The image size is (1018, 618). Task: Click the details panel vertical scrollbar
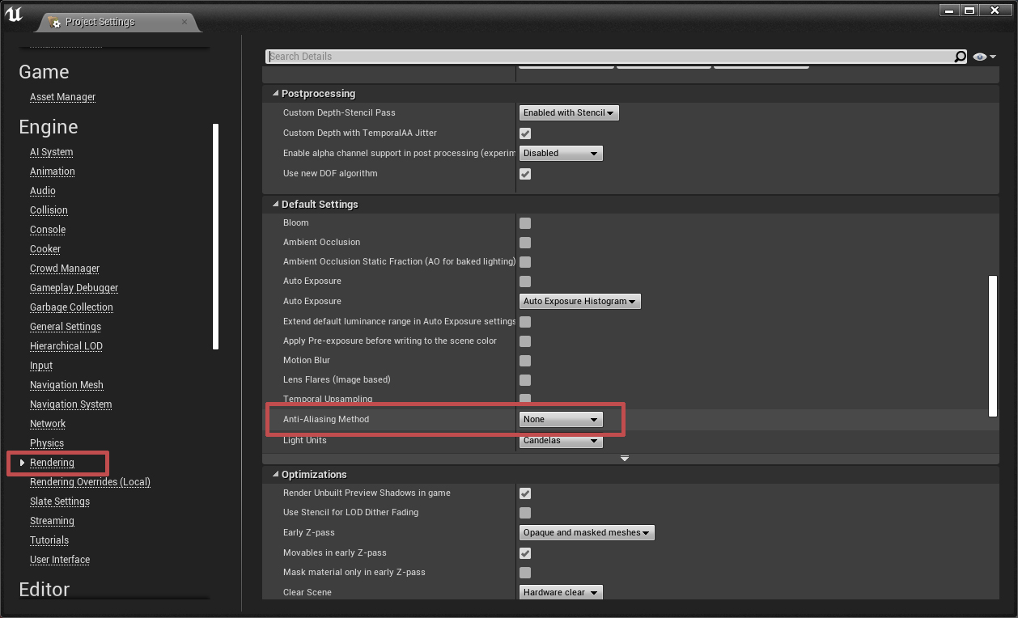pos(992,346)
